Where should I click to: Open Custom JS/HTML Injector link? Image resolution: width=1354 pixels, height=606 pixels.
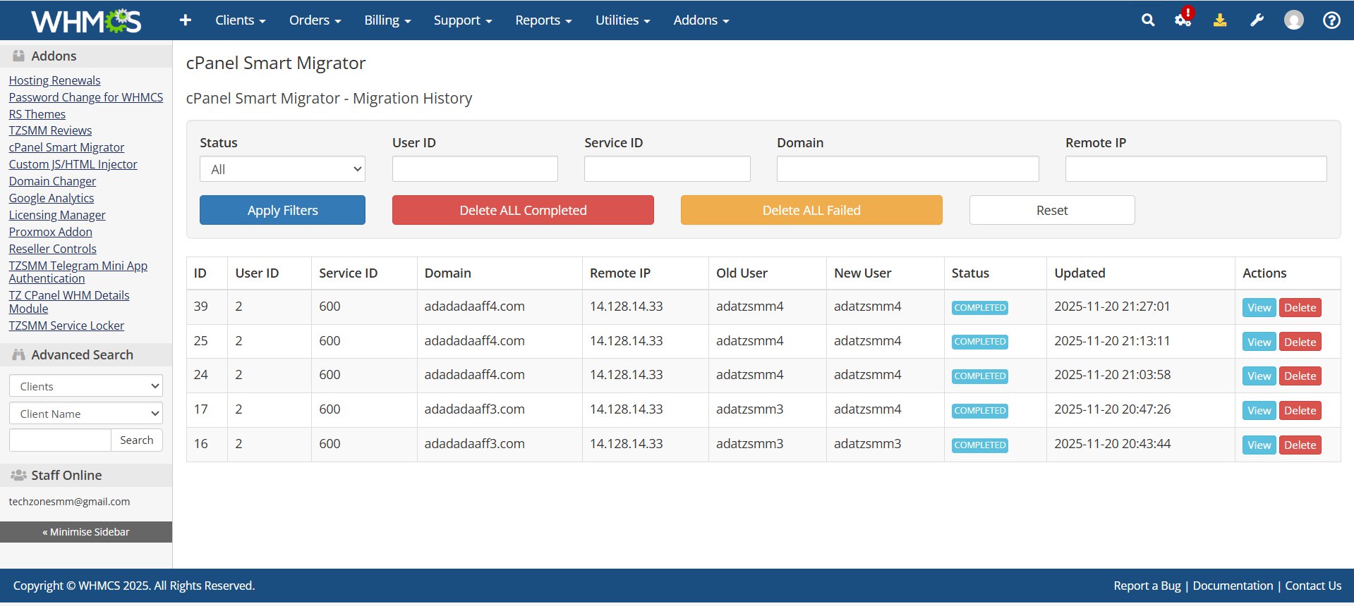[73, 164]
